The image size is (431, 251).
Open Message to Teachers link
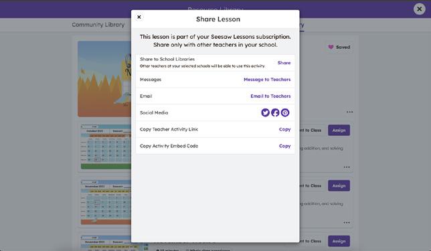point(267,80)
